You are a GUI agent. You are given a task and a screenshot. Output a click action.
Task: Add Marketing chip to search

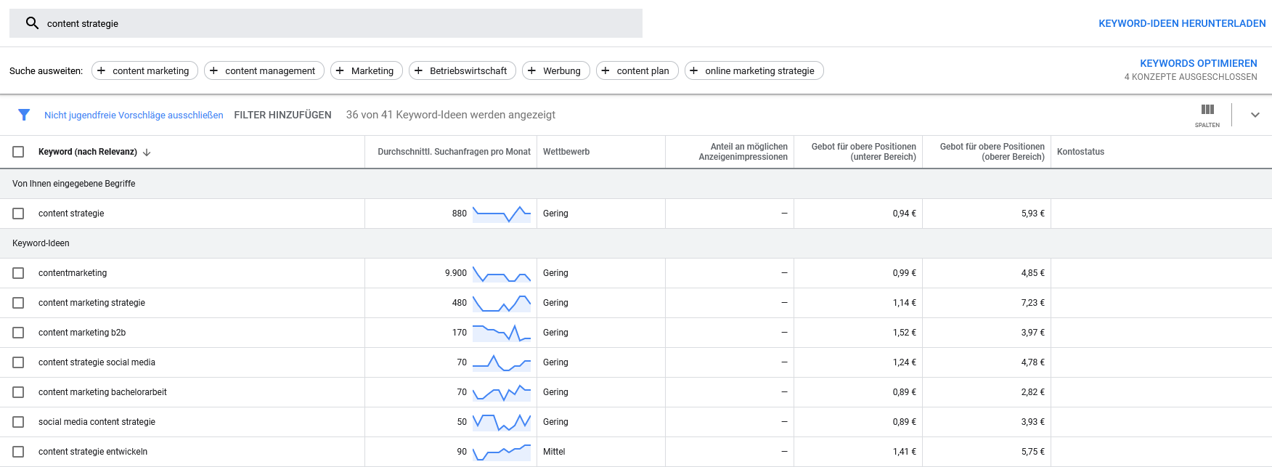(367, 70)
